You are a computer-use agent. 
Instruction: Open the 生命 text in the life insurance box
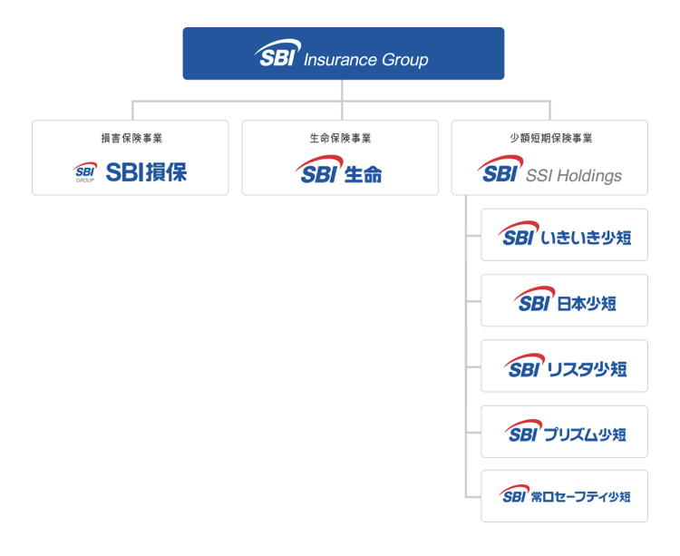[x=364, y=174]
